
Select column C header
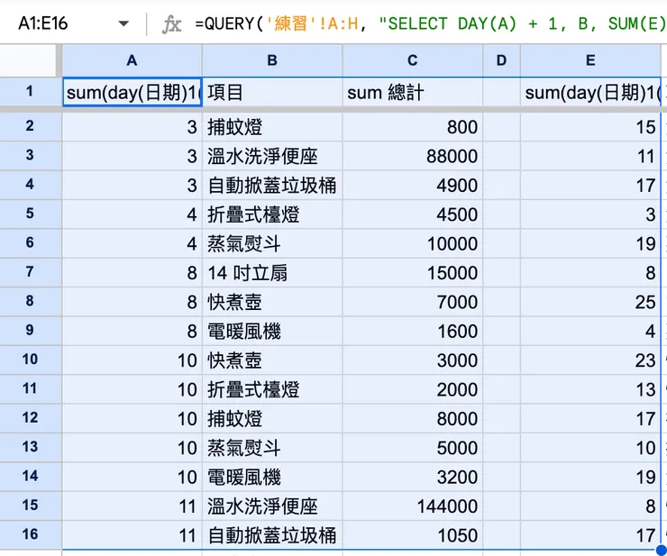(x=412, y=60)
